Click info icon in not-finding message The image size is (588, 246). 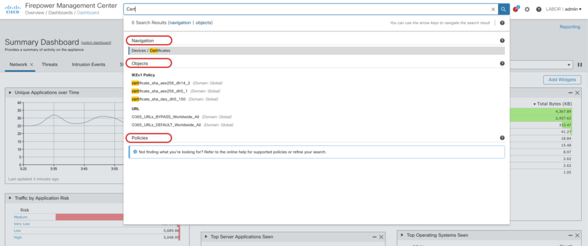pyautogui.click(x=136, y=152)
